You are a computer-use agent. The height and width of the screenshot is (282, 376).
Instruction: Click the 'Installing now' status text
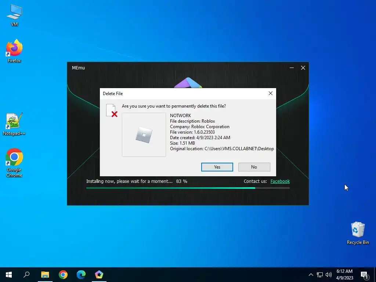click(129, 181)
